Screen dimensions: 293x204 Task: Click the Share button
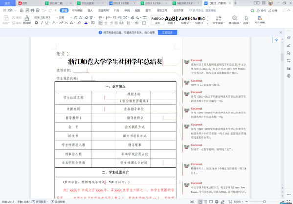tap(273, 10)
